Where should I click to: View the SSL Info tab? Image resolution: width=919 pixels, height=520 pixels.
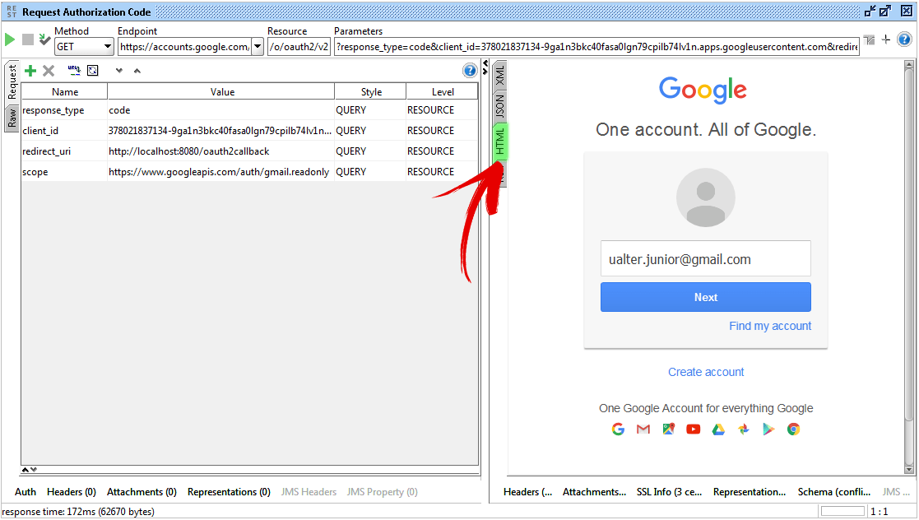[x=669, y=491]
